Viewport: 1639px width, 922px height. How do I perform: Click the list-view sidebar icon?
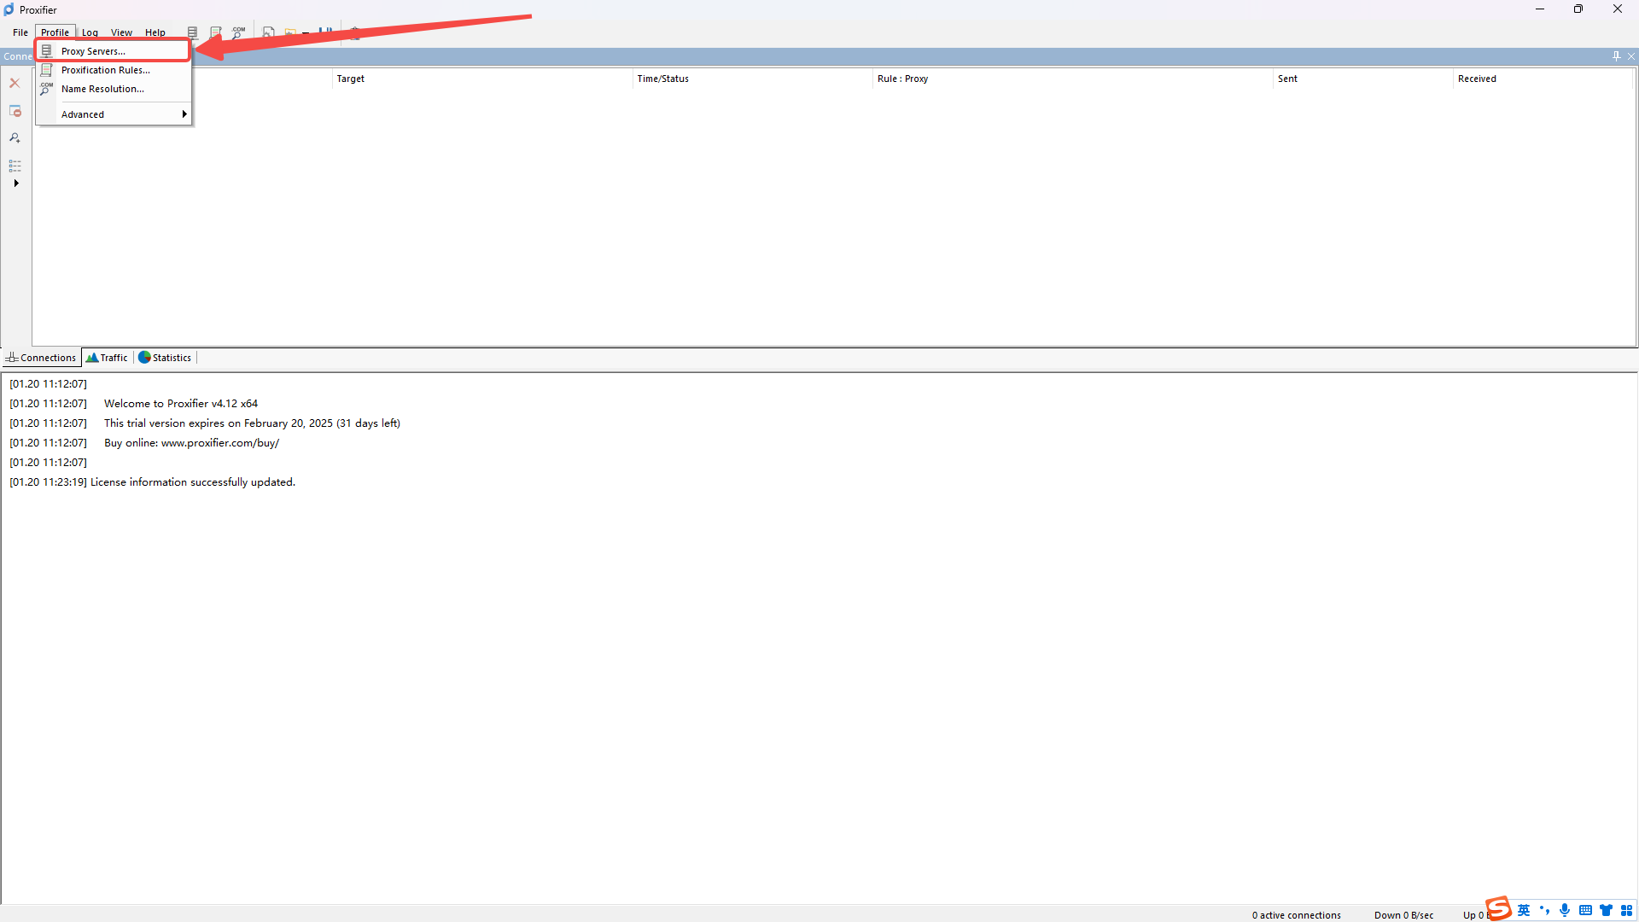pos(15,166)
